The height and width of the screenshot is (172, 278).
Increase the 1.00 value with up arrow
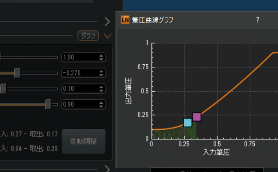[x=101, y=55]
